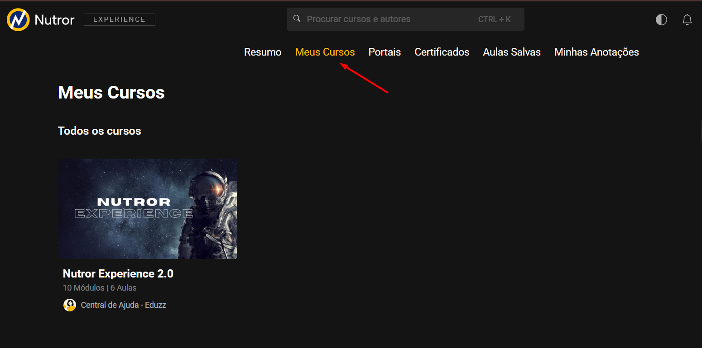Select the Meus Cursos tab
702x348 pixels.
[325, 52]
